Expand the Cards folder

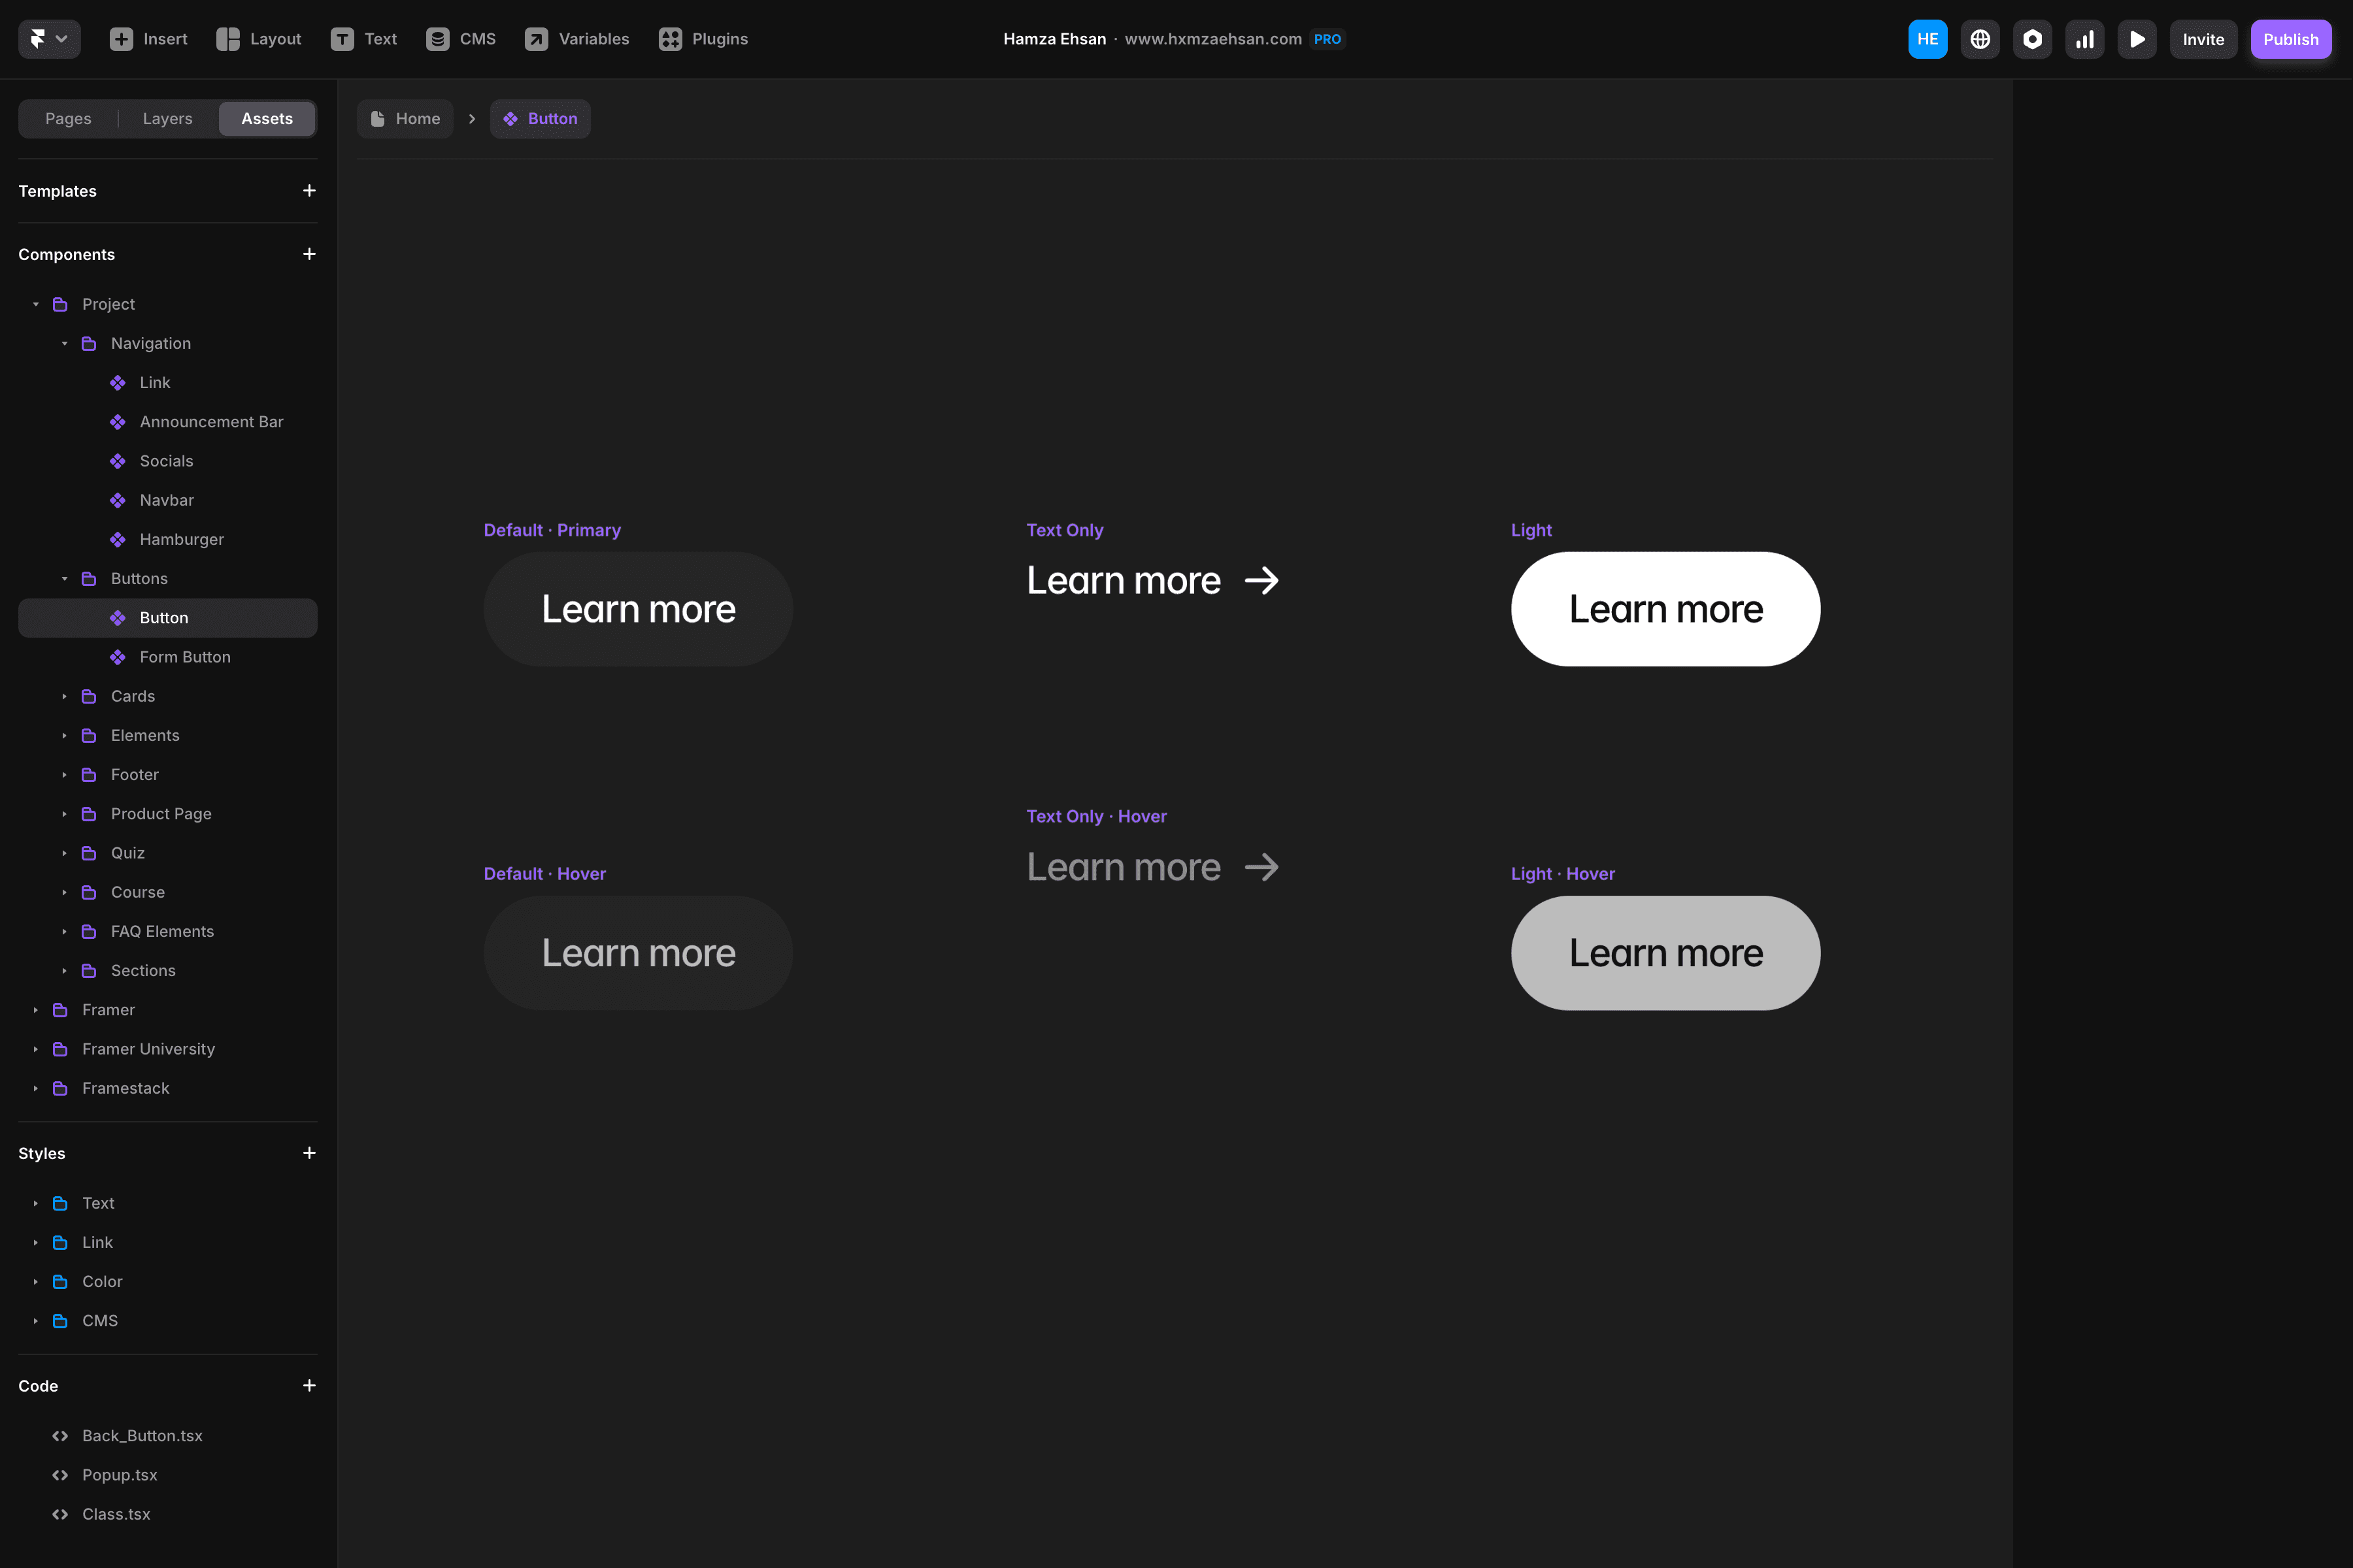[64, 696]
